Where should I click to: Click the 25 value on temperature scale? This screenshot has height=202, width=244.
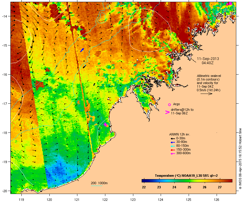click(189, 187)
